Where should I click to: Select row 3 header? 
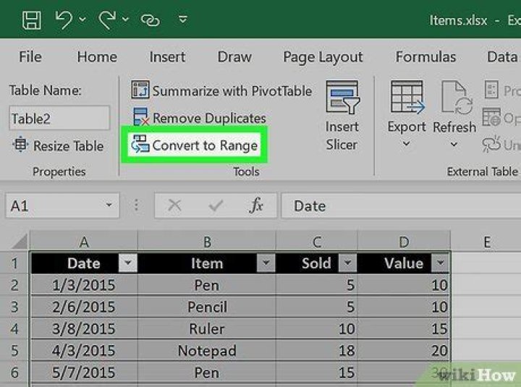14,307
